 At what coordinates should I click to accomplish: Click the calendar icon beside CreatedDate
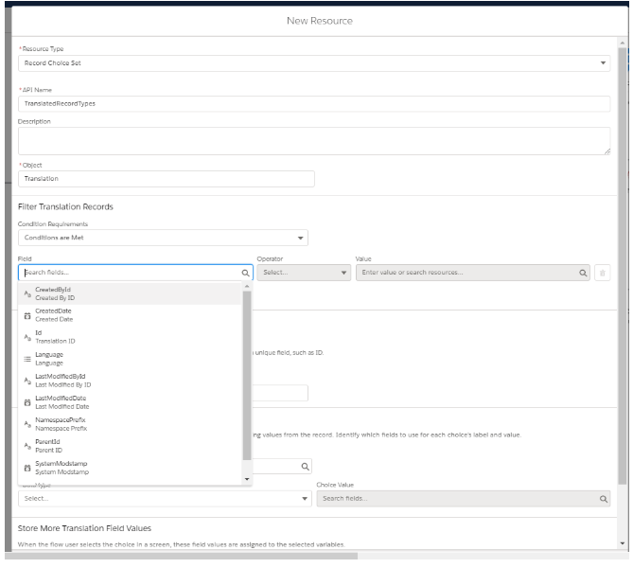(x=26, y=314)
